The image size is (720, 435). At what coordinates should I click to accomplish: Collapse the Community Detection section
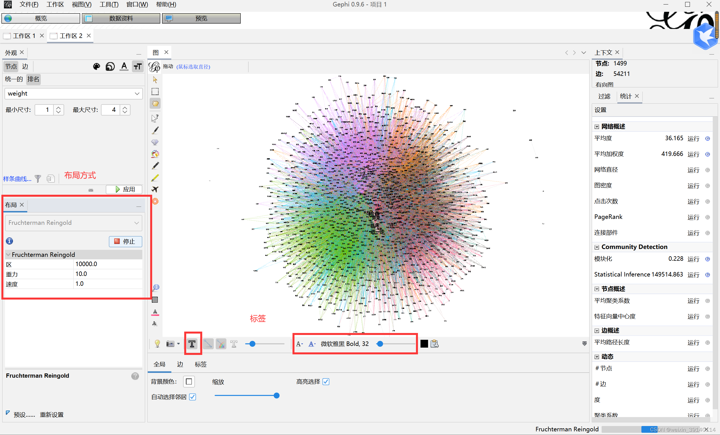(x=597, y=247)
